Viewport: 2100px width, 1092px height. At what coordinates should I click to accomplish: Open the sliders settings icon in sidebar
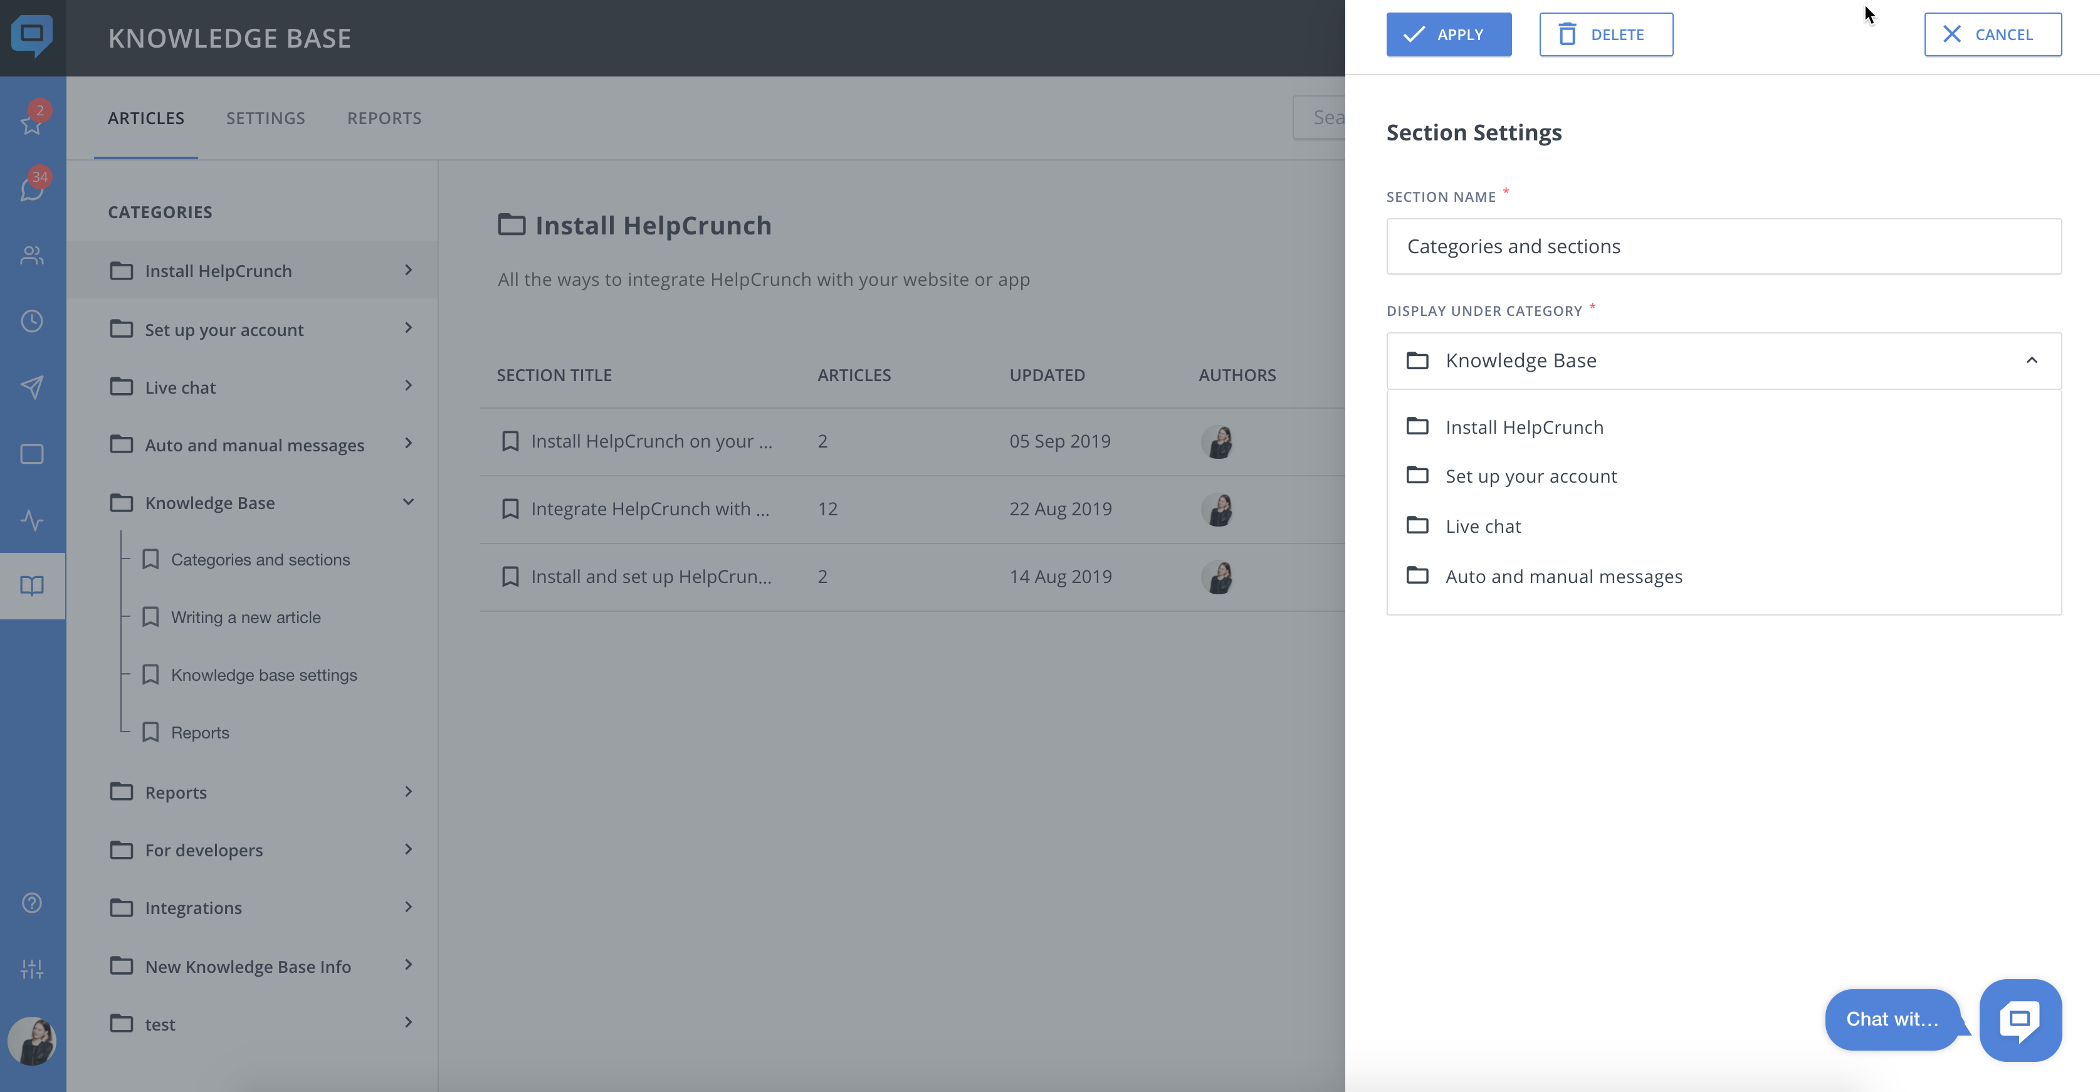click(x=32, y=969)
